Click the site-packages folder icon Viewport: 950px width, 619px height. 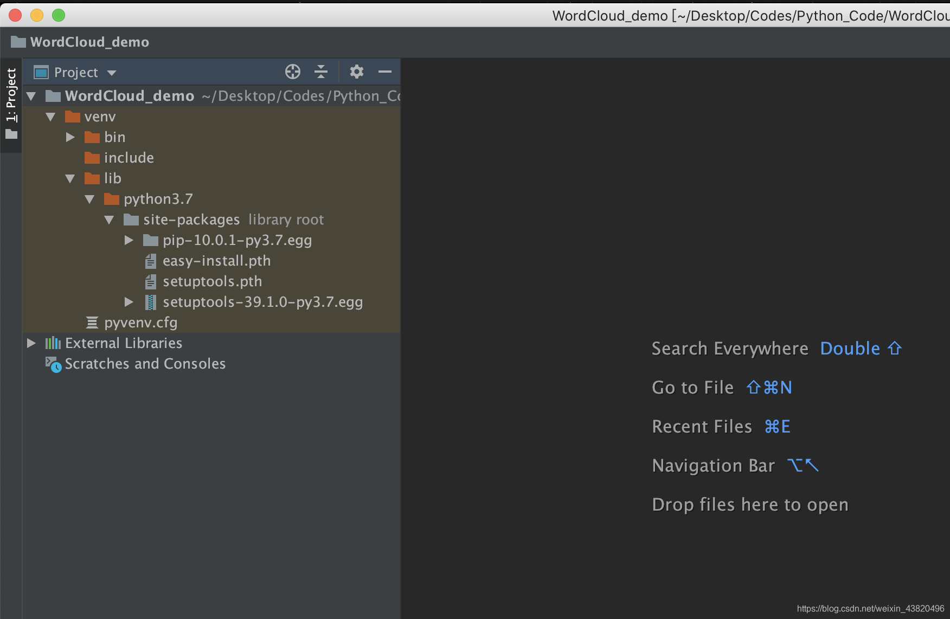pyautogui.click(x=131, y=220)
